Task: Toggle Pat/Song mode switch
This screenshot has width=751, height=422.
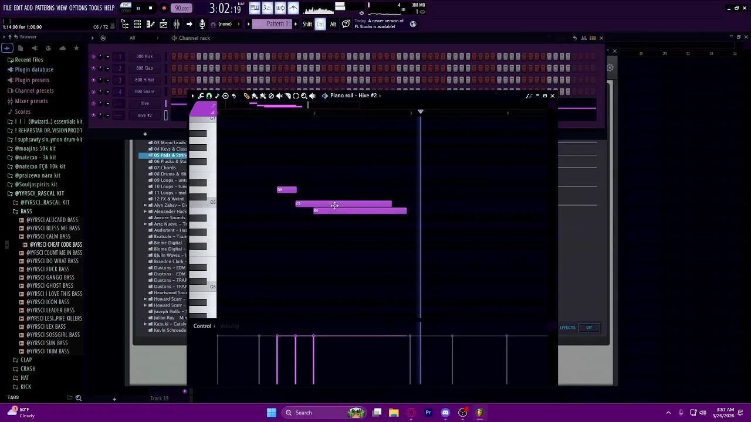Action: [126, 8]
